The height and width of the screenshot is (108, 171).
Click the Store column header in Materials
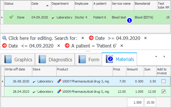[x=44, y=71]
